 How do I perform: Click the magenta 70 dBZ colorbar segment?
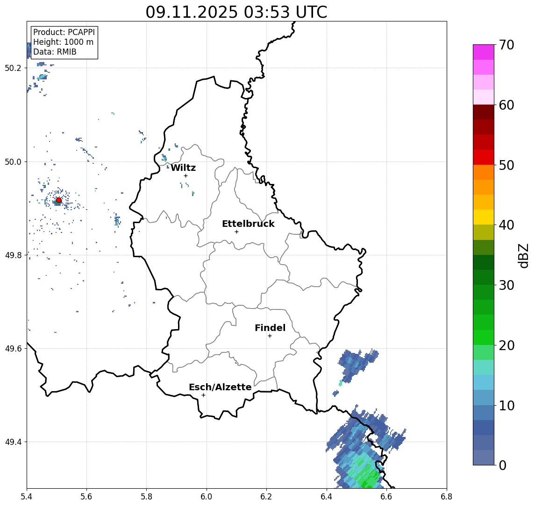pyautogui.click(x=484, y=52)
